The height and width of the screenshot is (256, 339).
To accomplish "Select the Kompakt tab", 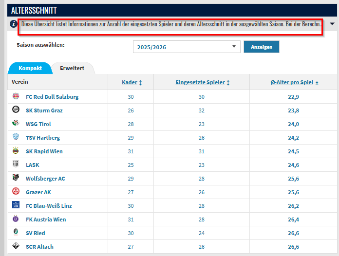I will 30,68.
